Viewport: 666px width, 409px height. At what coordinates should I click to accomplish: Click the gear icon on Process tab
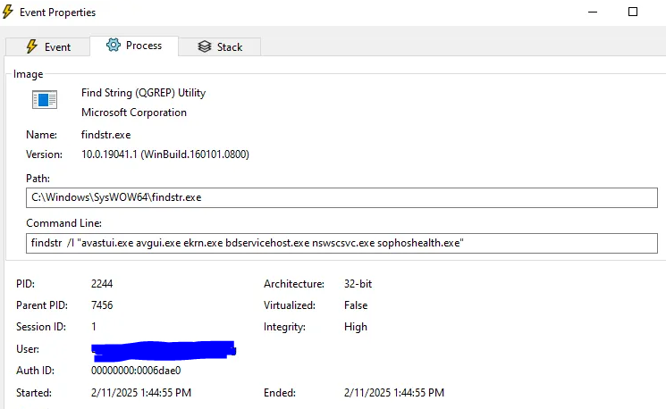coord(114,45)
